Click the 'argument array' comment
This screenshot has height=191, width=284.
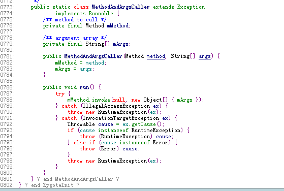[75, 38]
